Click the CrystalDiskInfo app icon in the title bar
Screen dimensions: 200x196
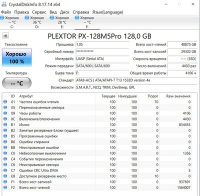[x=4, y=4]
